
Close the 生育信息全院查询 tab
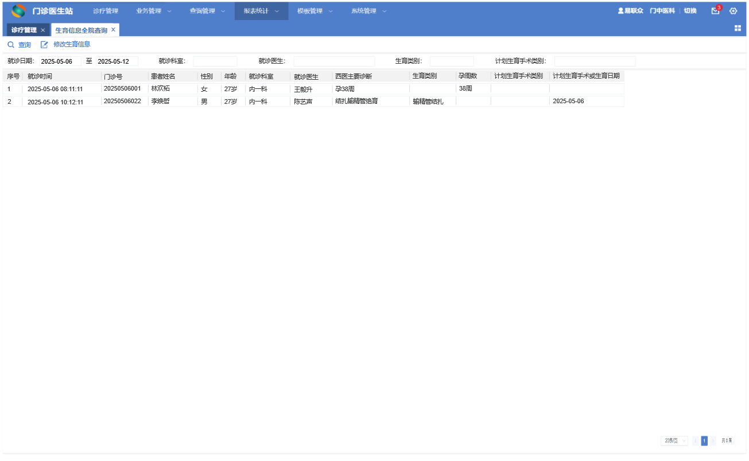point(113,30)
